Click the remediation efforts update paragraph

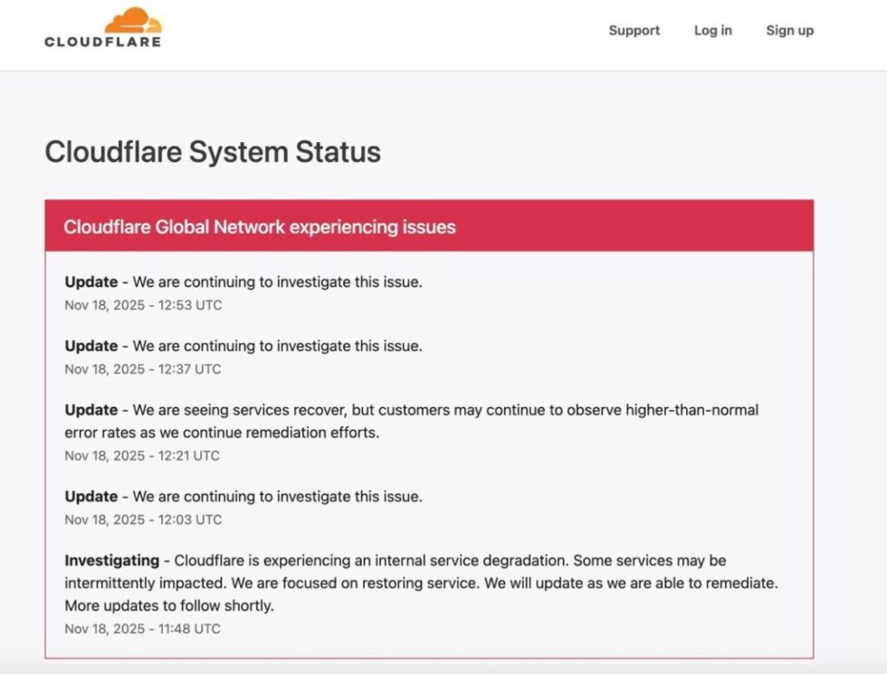click(413, 420)
